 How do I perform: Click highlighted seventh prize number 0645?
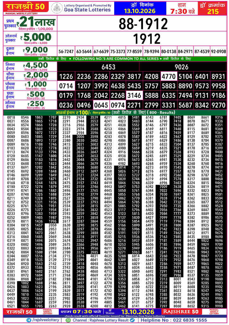[101, 105]
